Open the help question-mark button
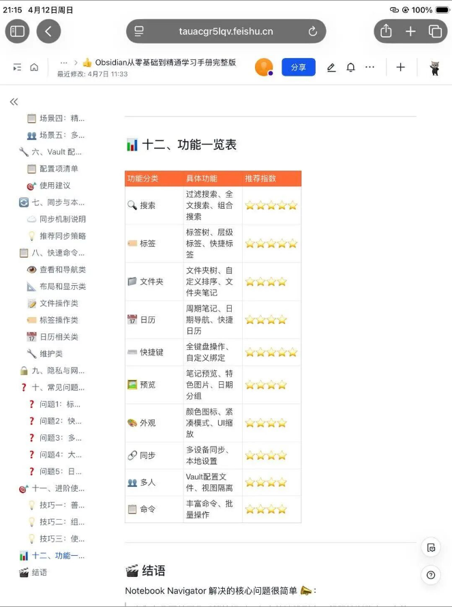 point(431,575)
